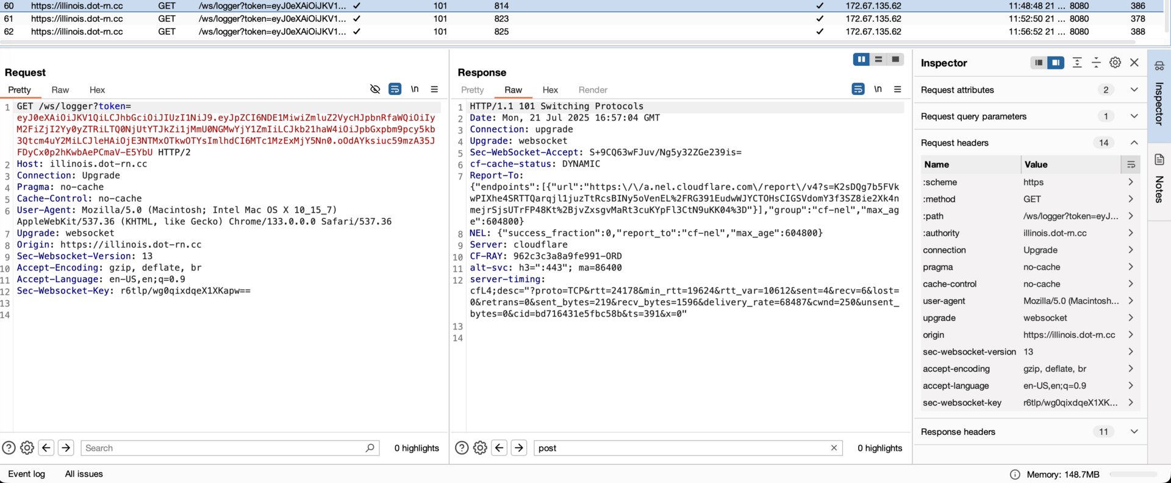Open the Request pane hamburger menu
The image size is (1171, 483).
coord(434,89)
